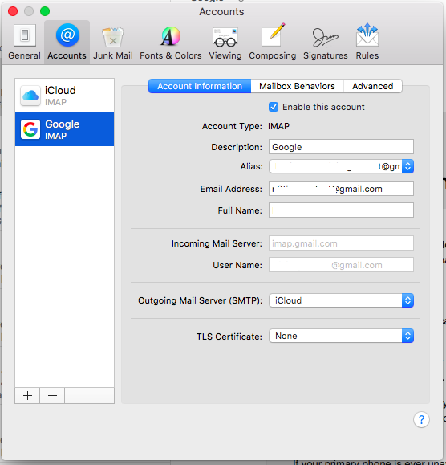Open the Viewing preferences pane
The width and height of the screenshot is (446, 465).
point(225,43)
